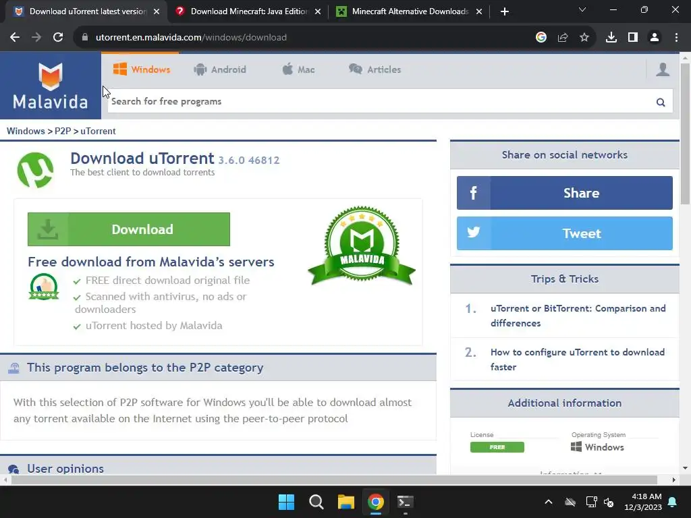This screenshot has height=518, width=691.
Task: Open Chrome downloads icon
Action: tap(611, 38)
